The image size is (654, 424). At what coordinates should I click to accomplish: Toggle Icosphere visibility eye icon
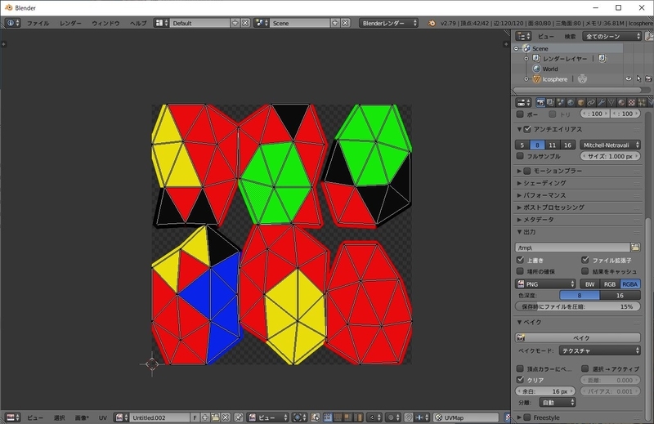point(628,78)
